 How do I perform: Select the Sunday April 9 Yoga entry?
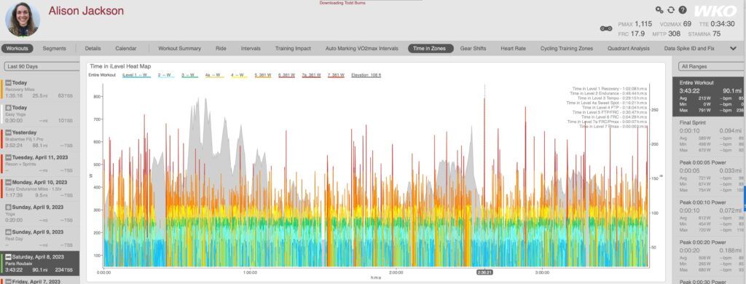click(x=40, y=213)
